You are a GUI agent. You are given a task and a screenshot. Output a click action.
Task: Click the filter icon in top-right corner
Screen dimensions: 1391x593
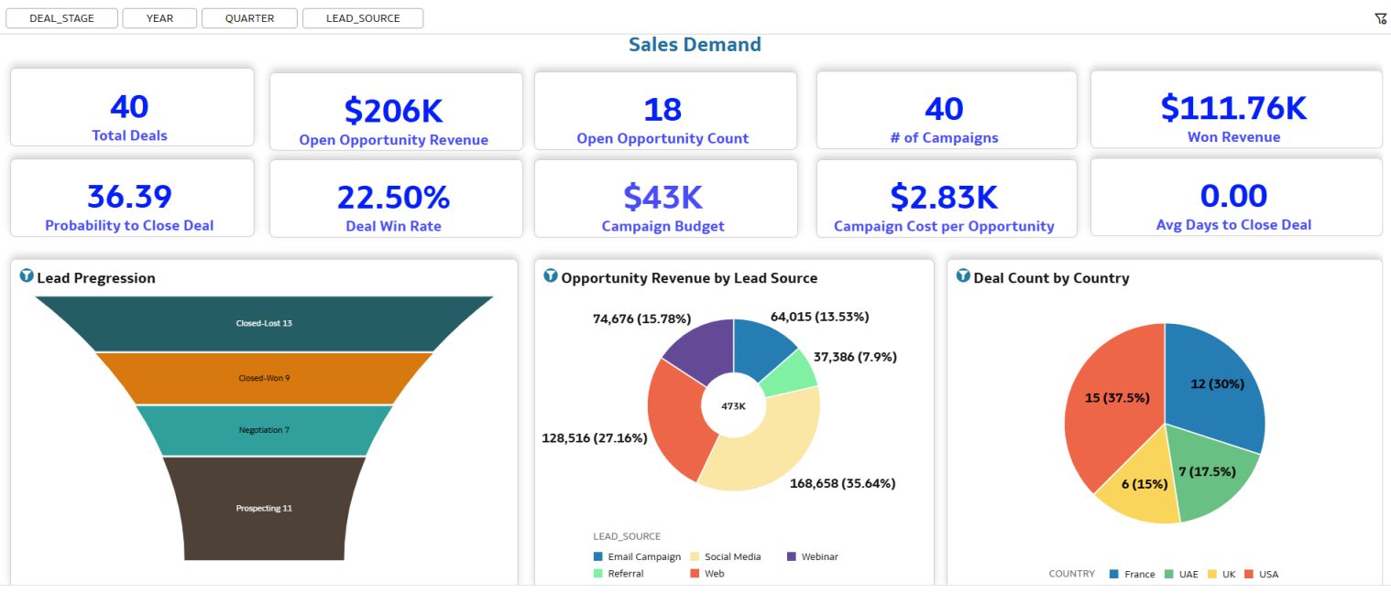click(1380, 18)
